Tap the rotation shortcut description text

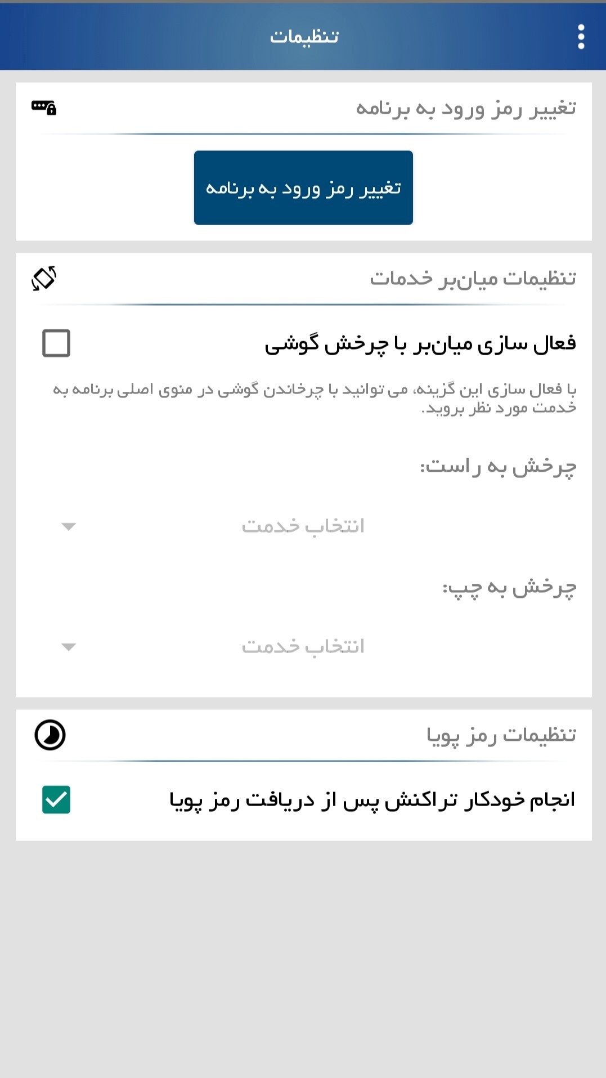(315, 398)
